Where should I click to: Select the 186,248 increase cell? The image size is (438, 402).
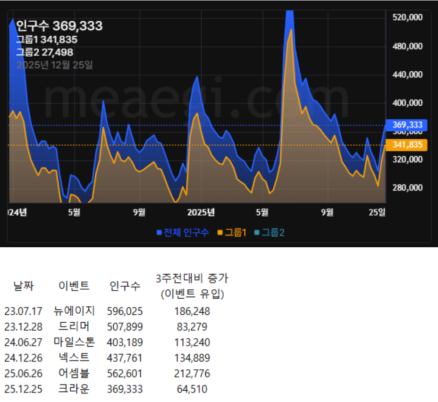[192, 311]
